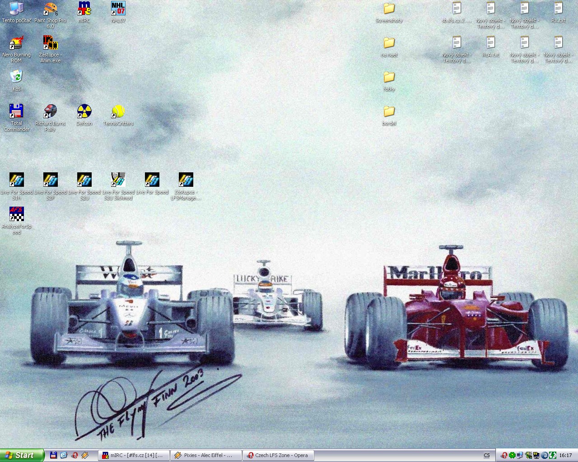578x462 pixels.
Task: Select the Live For Speed S2P shortcut
Action: coord(50,186)
